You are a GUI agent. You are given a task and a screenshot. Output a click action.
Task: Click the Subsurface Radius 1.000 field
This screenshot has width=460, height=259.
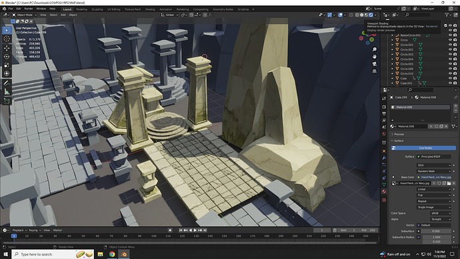[x=437, y=237]
